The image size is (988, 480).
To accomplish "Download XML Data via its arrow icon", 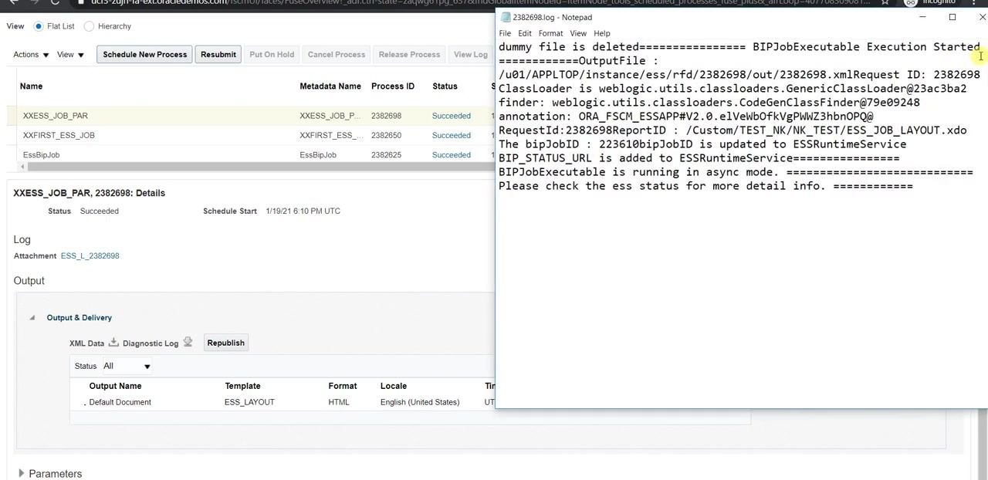I will [113, 343].
